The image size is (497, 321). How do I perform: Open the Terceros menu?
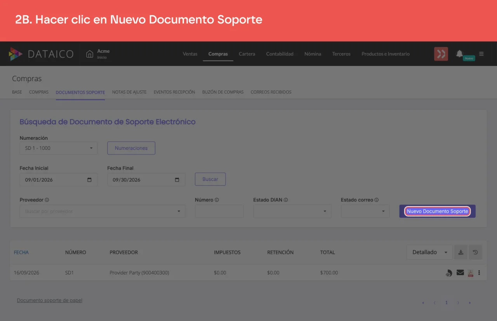click(x=341, y=54)
